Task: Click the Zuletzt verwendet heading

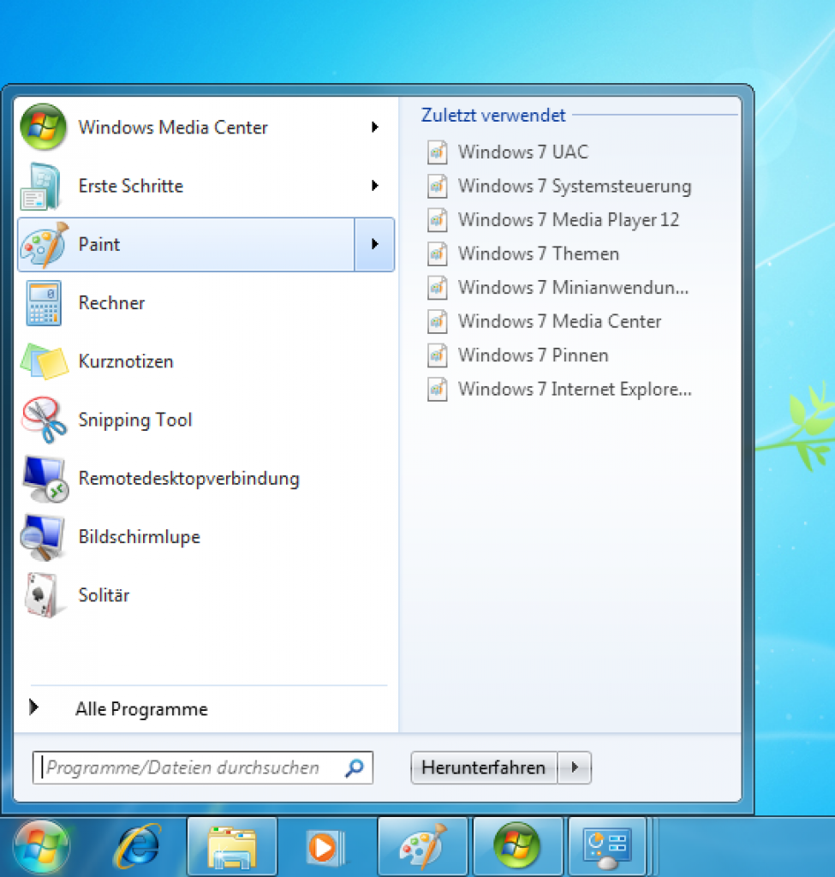Action: [493, 116]
